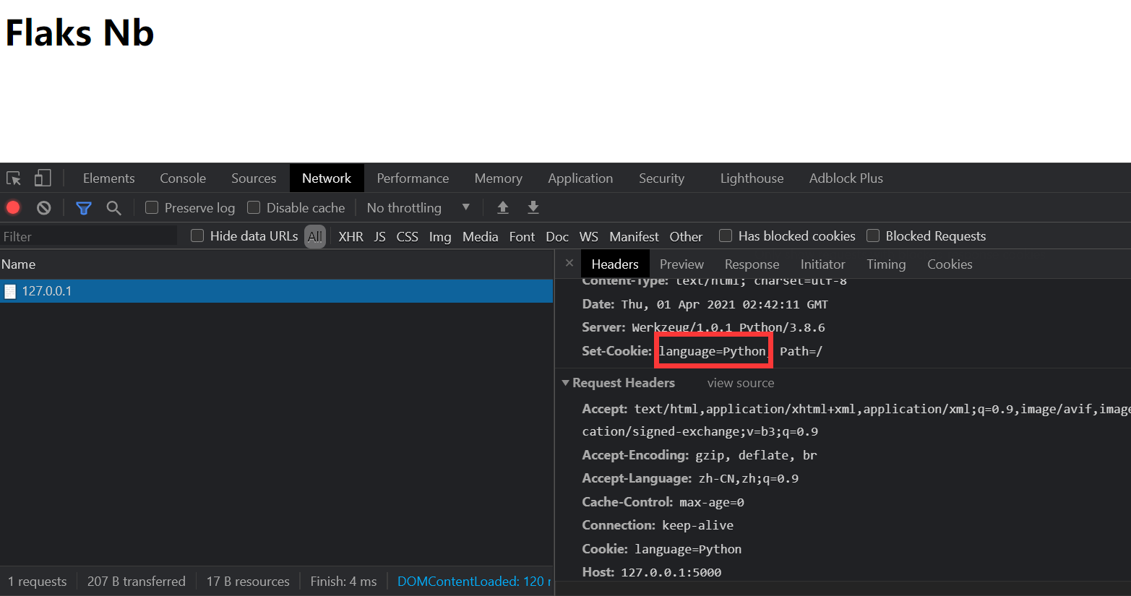
Task: Open the Application panel tab
Action: (580, 178)
